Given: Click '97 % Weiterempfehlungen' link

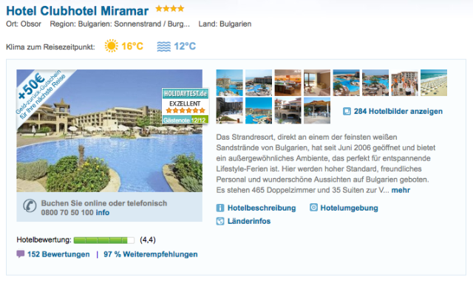Looking at the screenshot, I should coord(151,254).
